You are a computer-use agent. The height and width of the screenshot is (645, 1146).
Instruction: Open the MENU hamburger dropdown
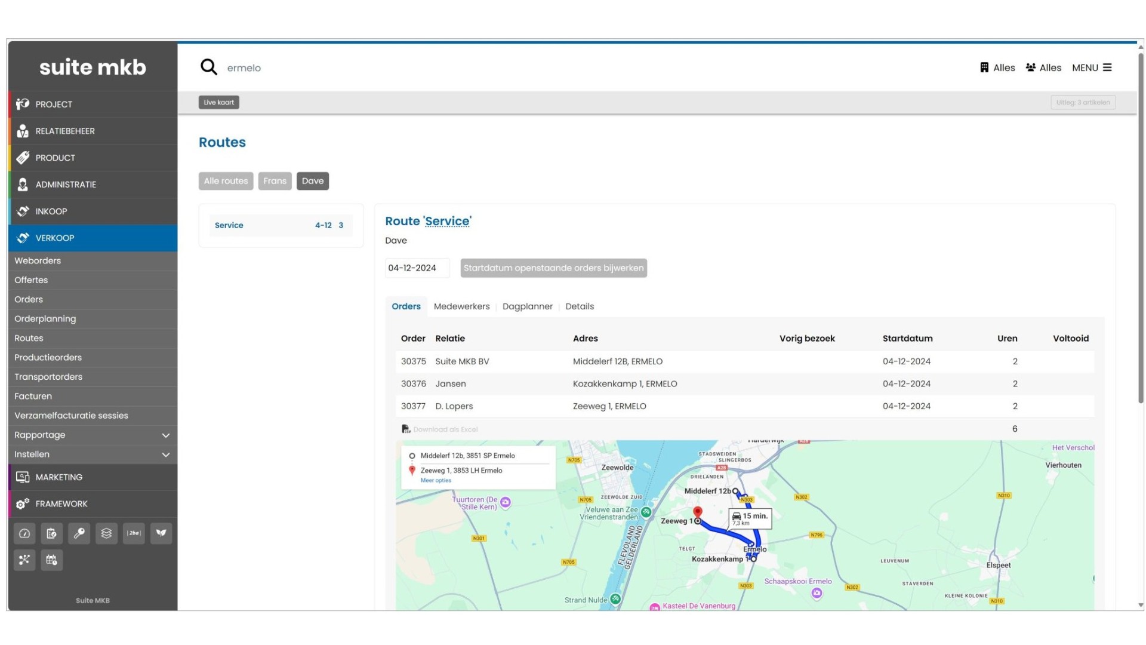[x=1092, y=67]
